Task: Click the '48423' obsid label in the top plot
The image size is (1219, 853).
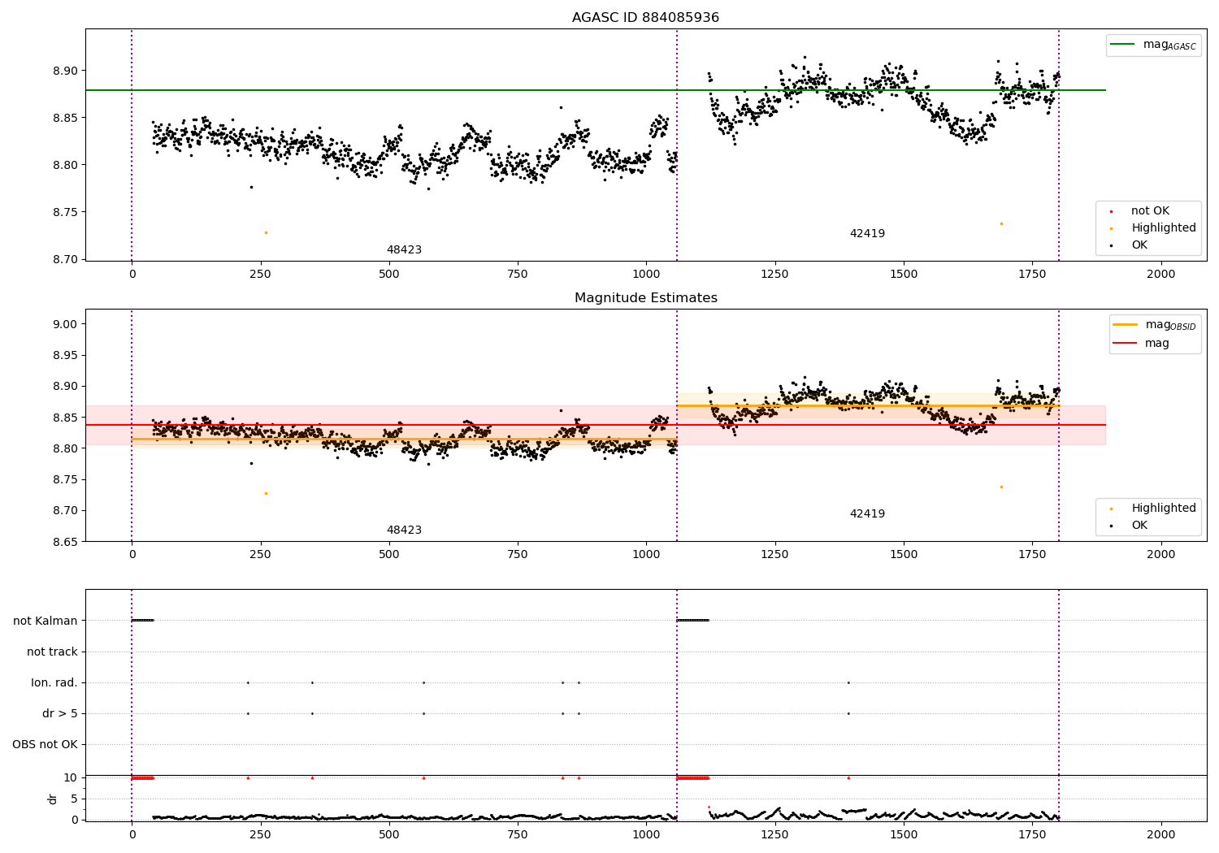Action: click(x=404, y=250)
